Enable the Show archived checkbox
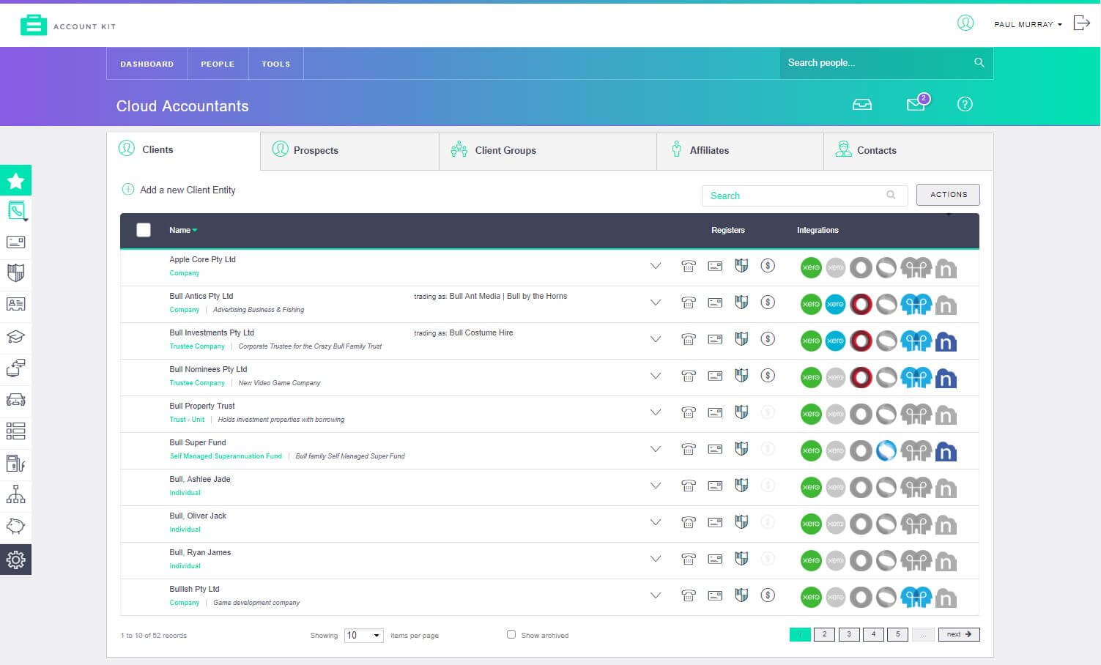Image resolution: width=1101 pixels, height=665 pixels. point(511,634)
